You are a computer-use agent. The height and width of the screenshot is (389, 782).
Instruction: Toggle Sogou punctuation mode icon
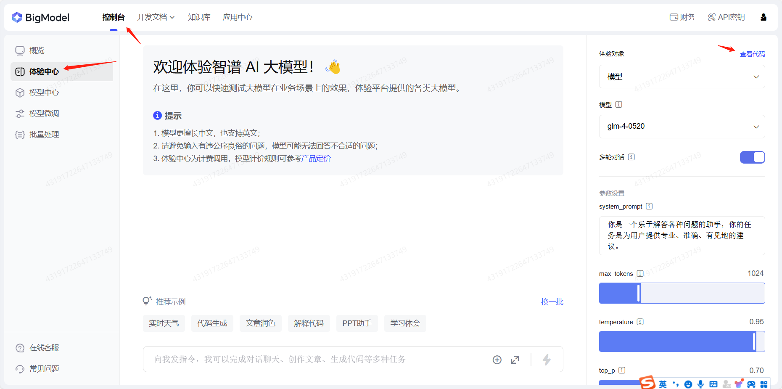point(676,384)
